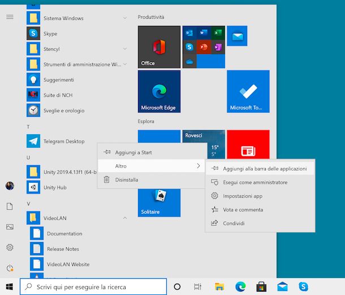Open File Explorer on the taskbar
This screenshot has height=295, width=345.
219,287
